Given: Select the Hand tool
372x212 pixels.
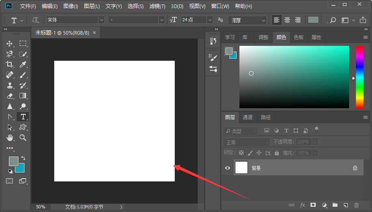Looking at the screenshot, I should tap(10, 137).
